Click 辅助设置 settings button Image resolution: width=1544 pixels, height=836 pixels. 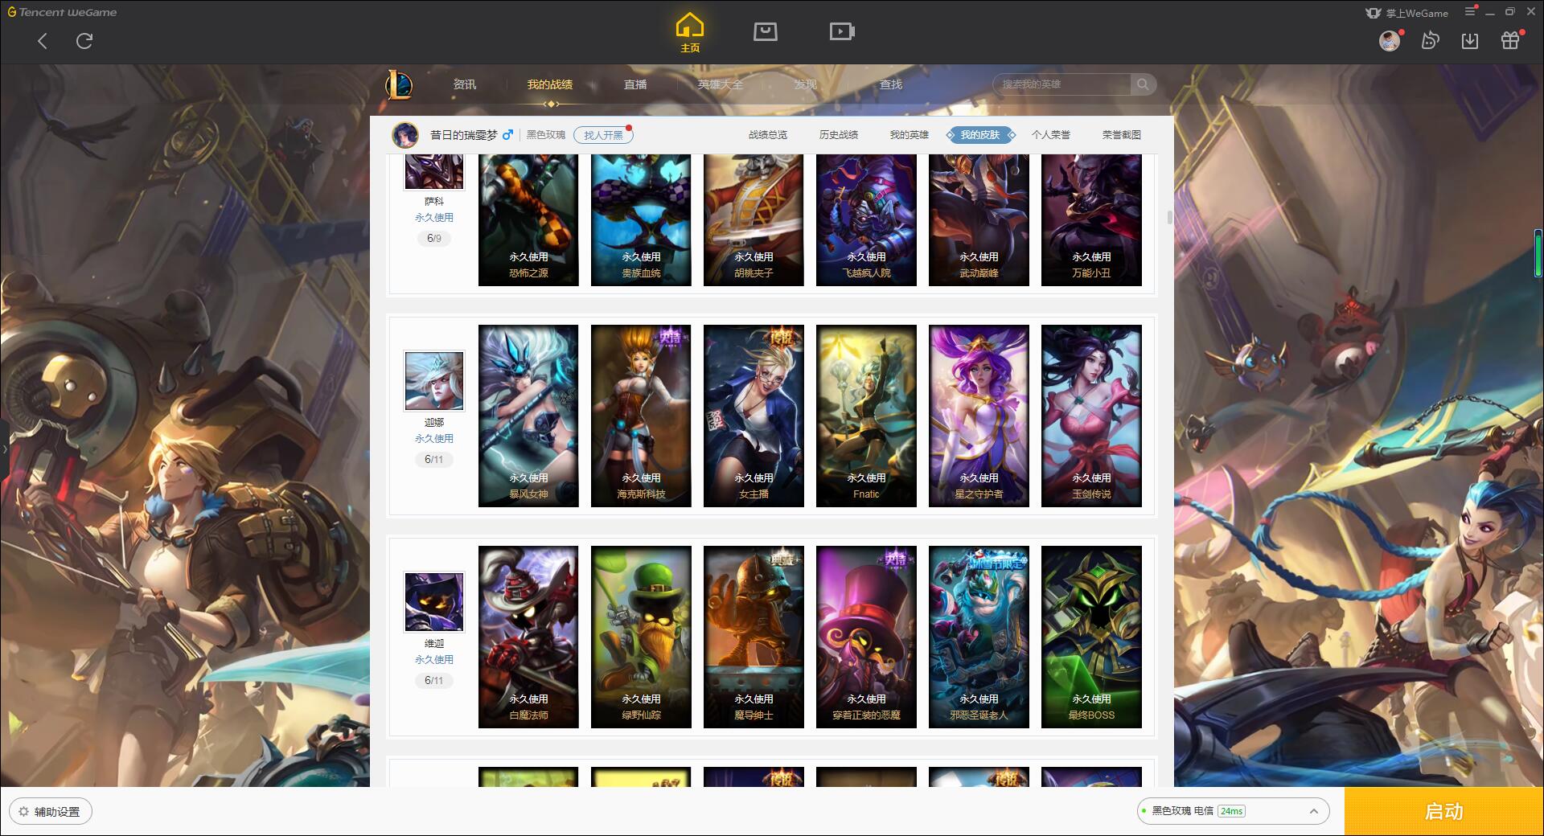pos(51,812)
